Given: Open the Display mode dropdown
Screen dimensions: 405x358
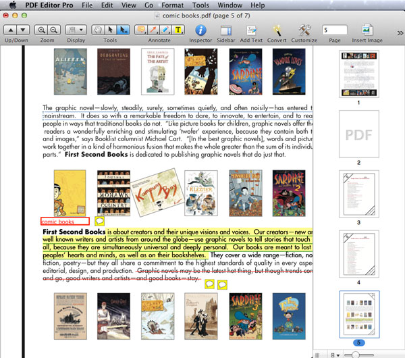Looking at the screenshot, I should point(76,30).
